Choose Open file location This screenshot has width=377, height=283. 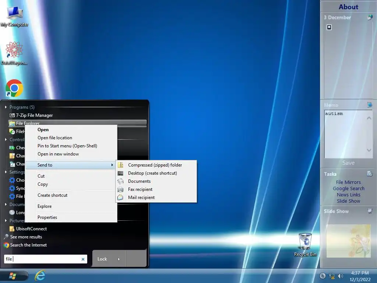(x=55, y=138)
